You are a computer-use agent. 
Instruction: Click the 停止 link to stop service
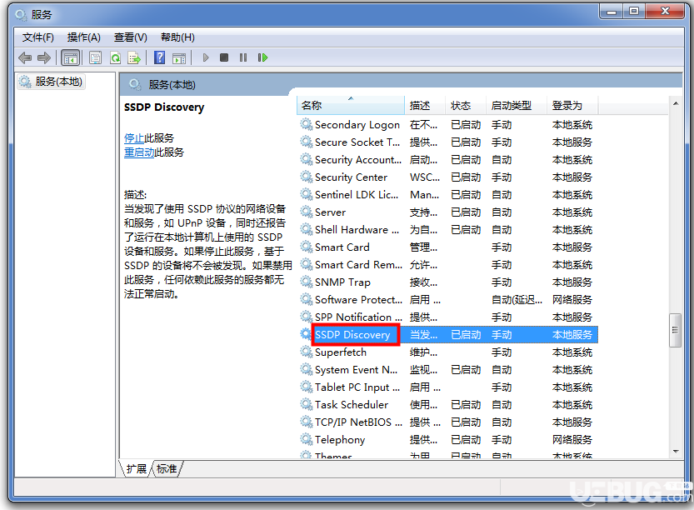point(134,138)
